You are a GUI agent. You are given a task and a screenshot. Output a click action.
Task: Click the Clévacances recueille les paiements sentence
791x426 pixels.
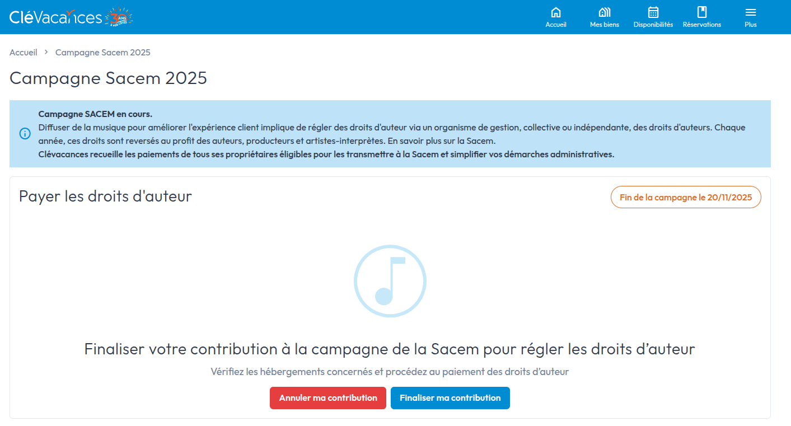(326, 154)
